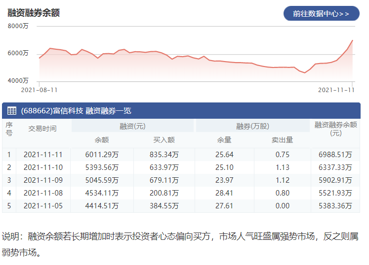Select the date 2021-11-11 cell

click(x=43, y=155)
